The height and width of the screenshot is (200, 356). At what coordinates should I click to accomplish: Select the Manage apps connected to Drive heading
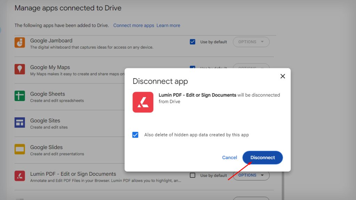pyautogui.click(x=68, y=8)
